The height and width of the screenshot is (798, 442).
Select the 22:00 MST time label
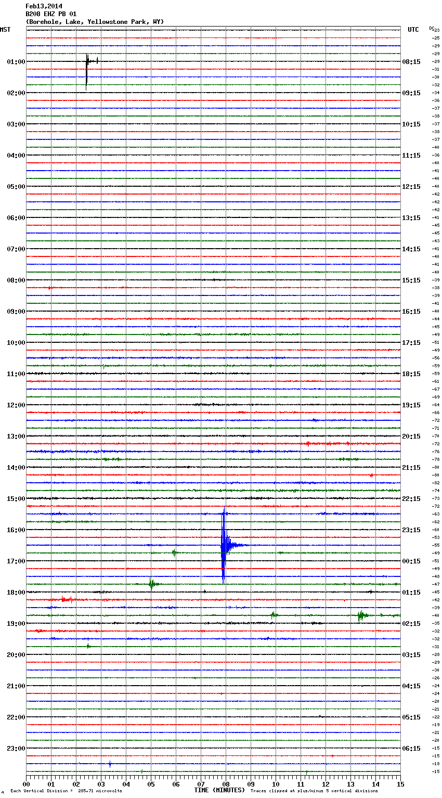[x=16, y=717]
